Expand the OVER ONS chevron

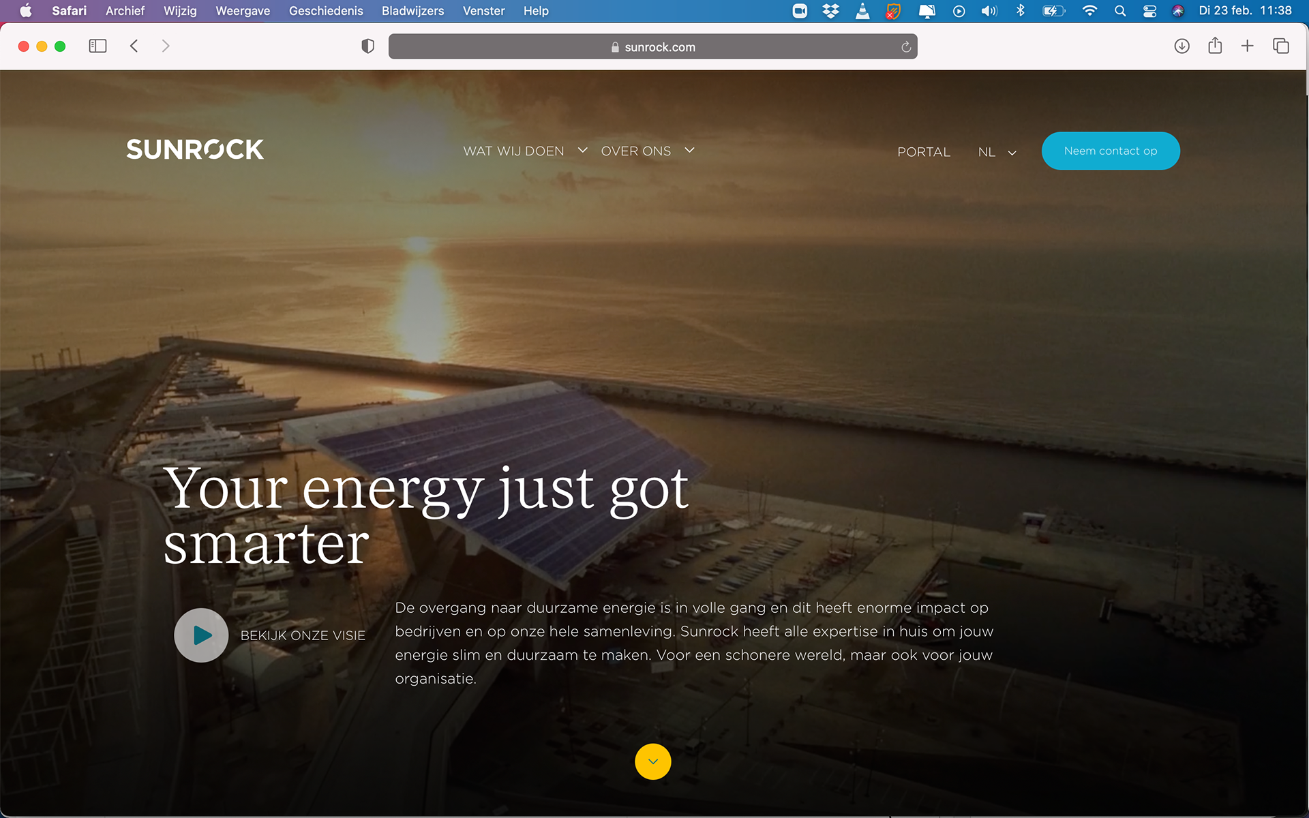689,150
